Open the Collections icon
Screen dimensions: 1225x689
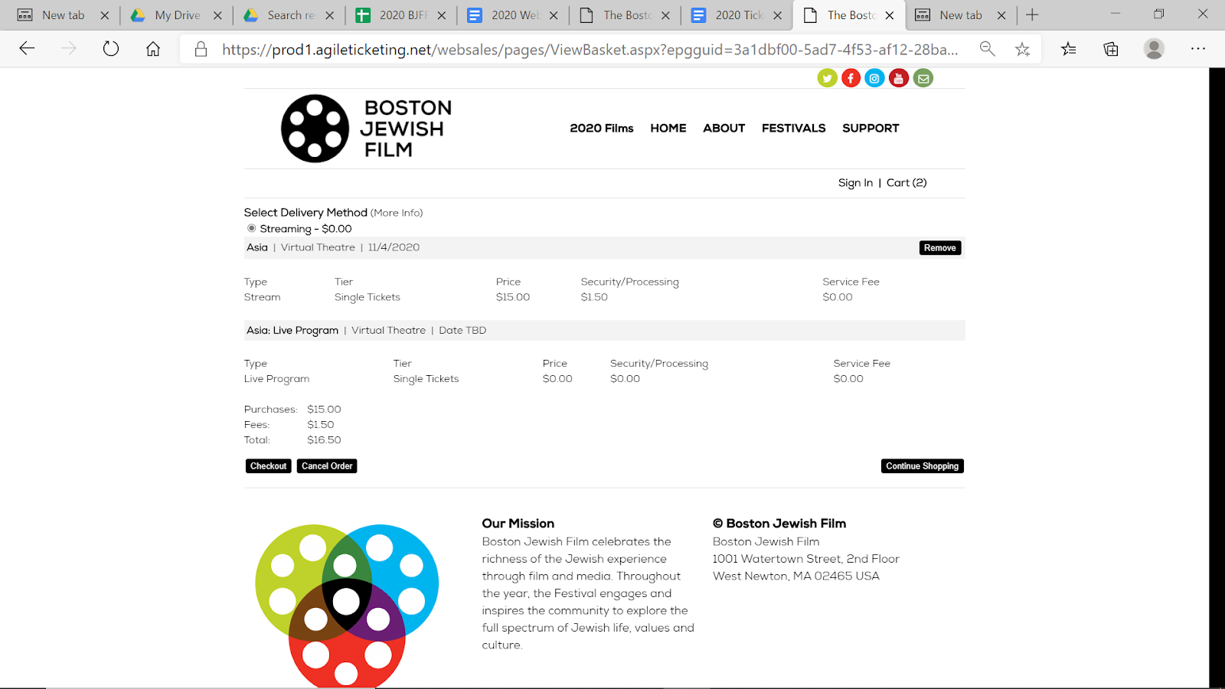1111,49
